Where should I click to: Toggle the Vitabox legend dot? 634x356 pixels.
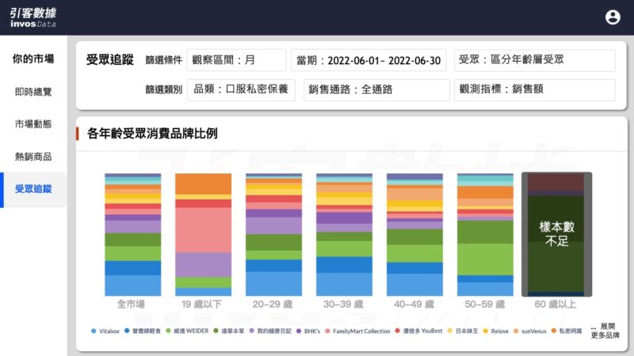click(x=94, y=331)
